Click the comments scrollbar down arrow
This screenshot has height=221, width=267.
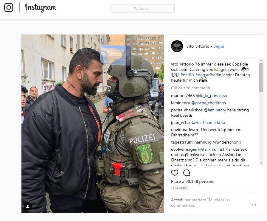[261, 163]
